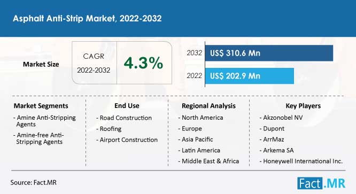
Task: Select Amine Anti-Stripping Agents segment
Action: click(x=45, y=121)
